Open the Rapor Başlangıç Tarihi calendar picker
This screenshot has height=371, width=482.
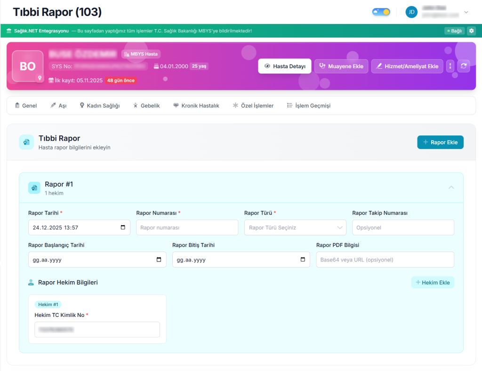159,260
